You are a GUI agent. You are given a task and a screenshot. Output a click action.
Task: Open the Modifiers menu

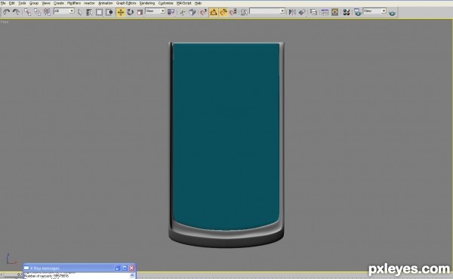(x=74, y=3)
